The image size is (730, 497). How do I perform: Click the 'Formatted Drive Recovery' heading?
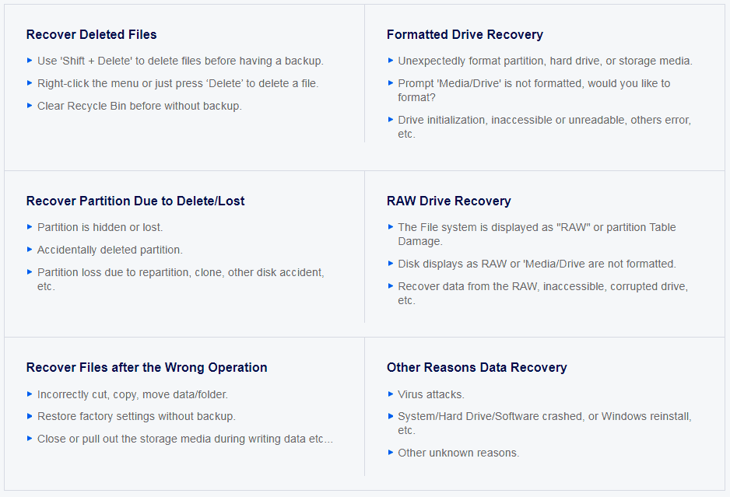[465, 34]
